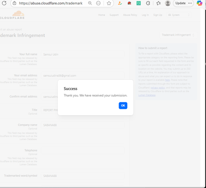Open the System theme dropdown

[179, 15]
